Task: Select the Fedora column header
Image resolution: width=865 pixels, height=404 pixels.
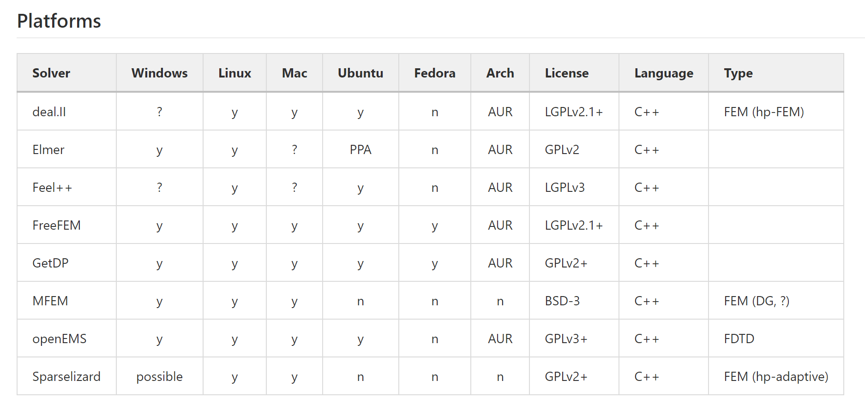Action: pyautogui.click(x=435, y=73)
